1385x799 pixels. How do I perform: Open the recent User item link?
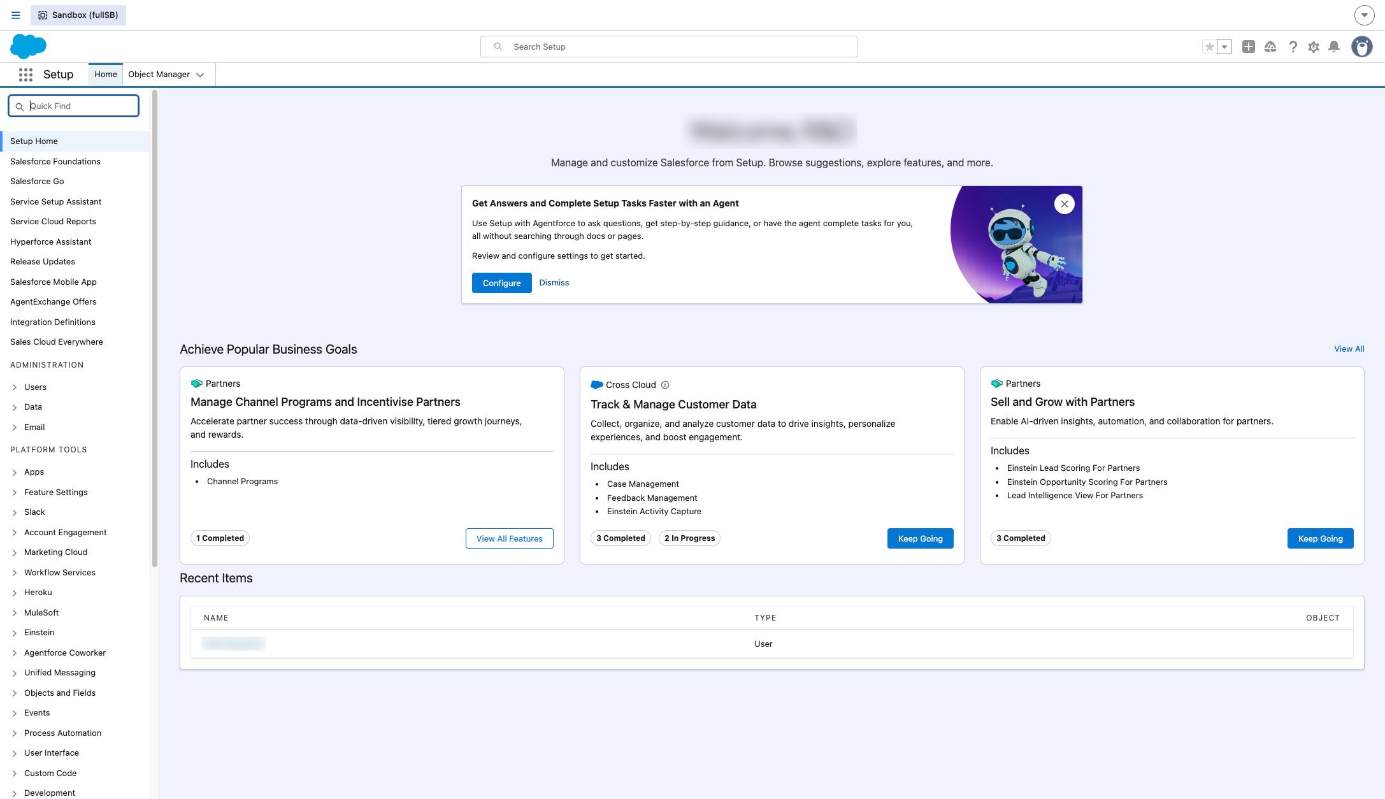coord(233,644)
